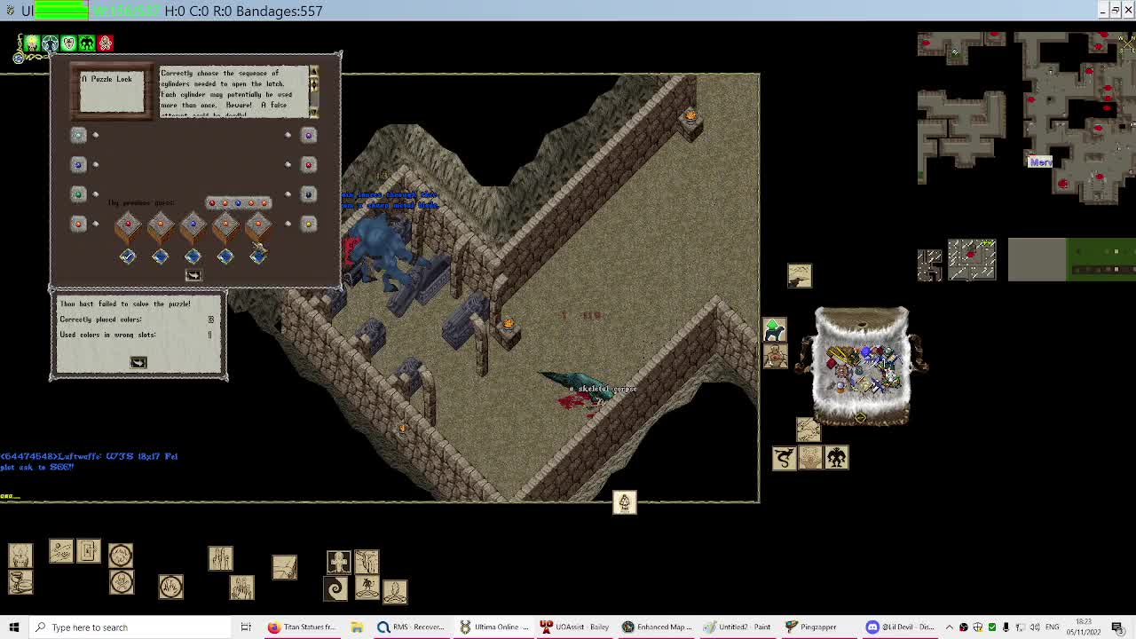Click the first pedestal with red gem
Image resolution: width=1136 pixels, height=639 pixels.
[128, 228]
